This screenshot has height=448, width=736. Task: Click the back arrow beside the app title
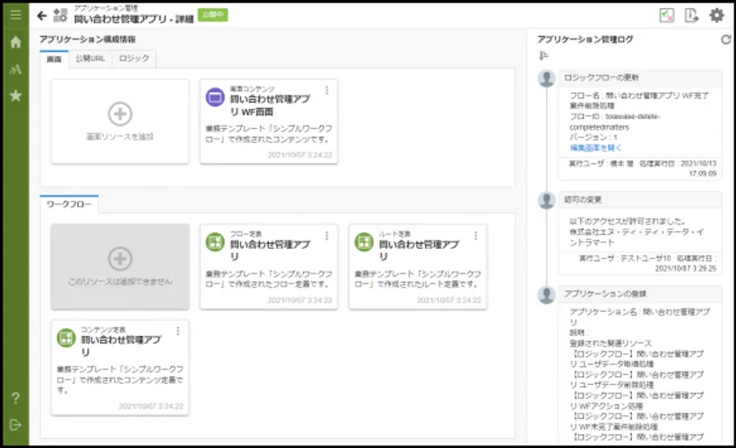42,15
